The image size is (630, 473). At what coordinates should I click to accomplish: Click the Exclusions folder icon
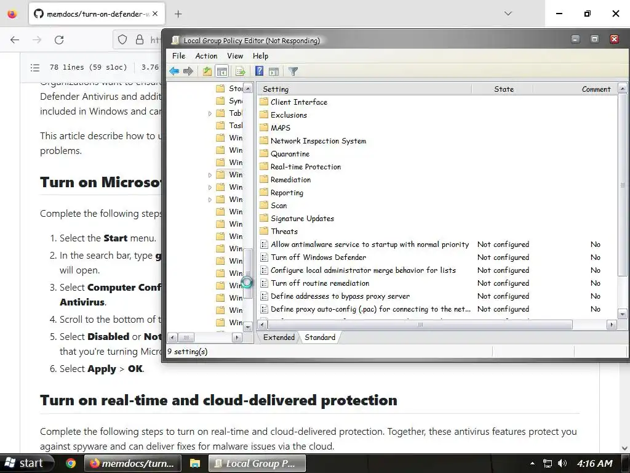263,114
